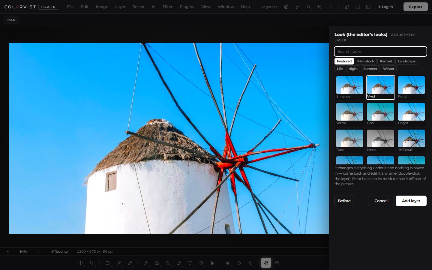Screen dimensions: 432x270
Task: Increase zoom with the plus button
Action: click(39, 251)
